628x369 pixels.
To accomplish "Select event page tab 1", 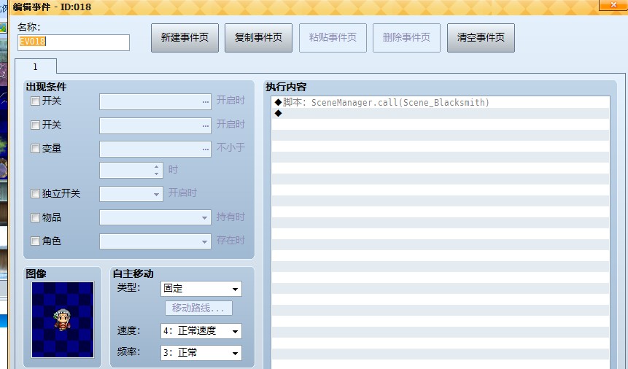I will point(36,66).
